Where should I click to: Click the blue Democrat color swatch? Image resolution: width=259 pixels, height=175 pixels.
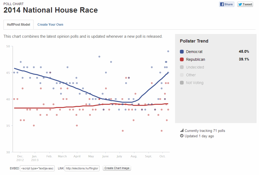[182, 52]
